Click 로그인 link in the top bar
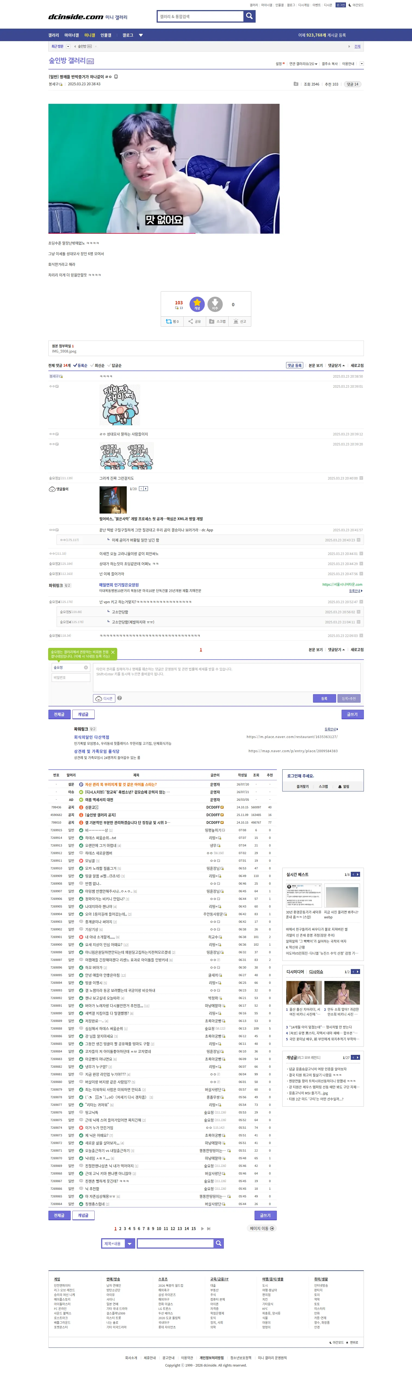This screenshot has height=1381, width=412. point(341,5)
